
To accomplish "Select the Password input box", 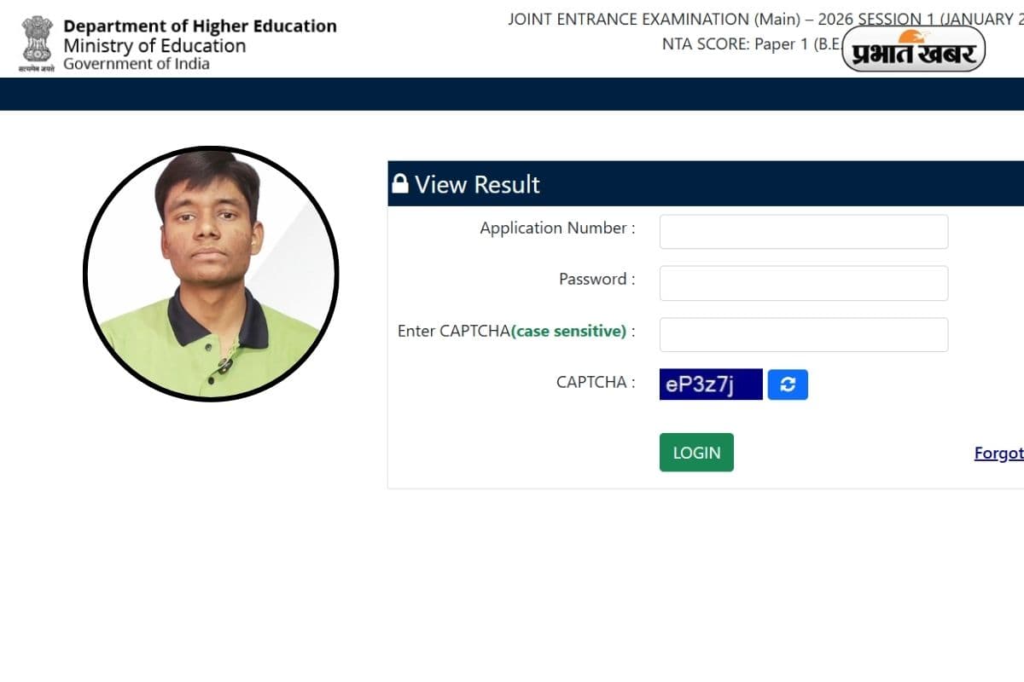I will point(803,282).
